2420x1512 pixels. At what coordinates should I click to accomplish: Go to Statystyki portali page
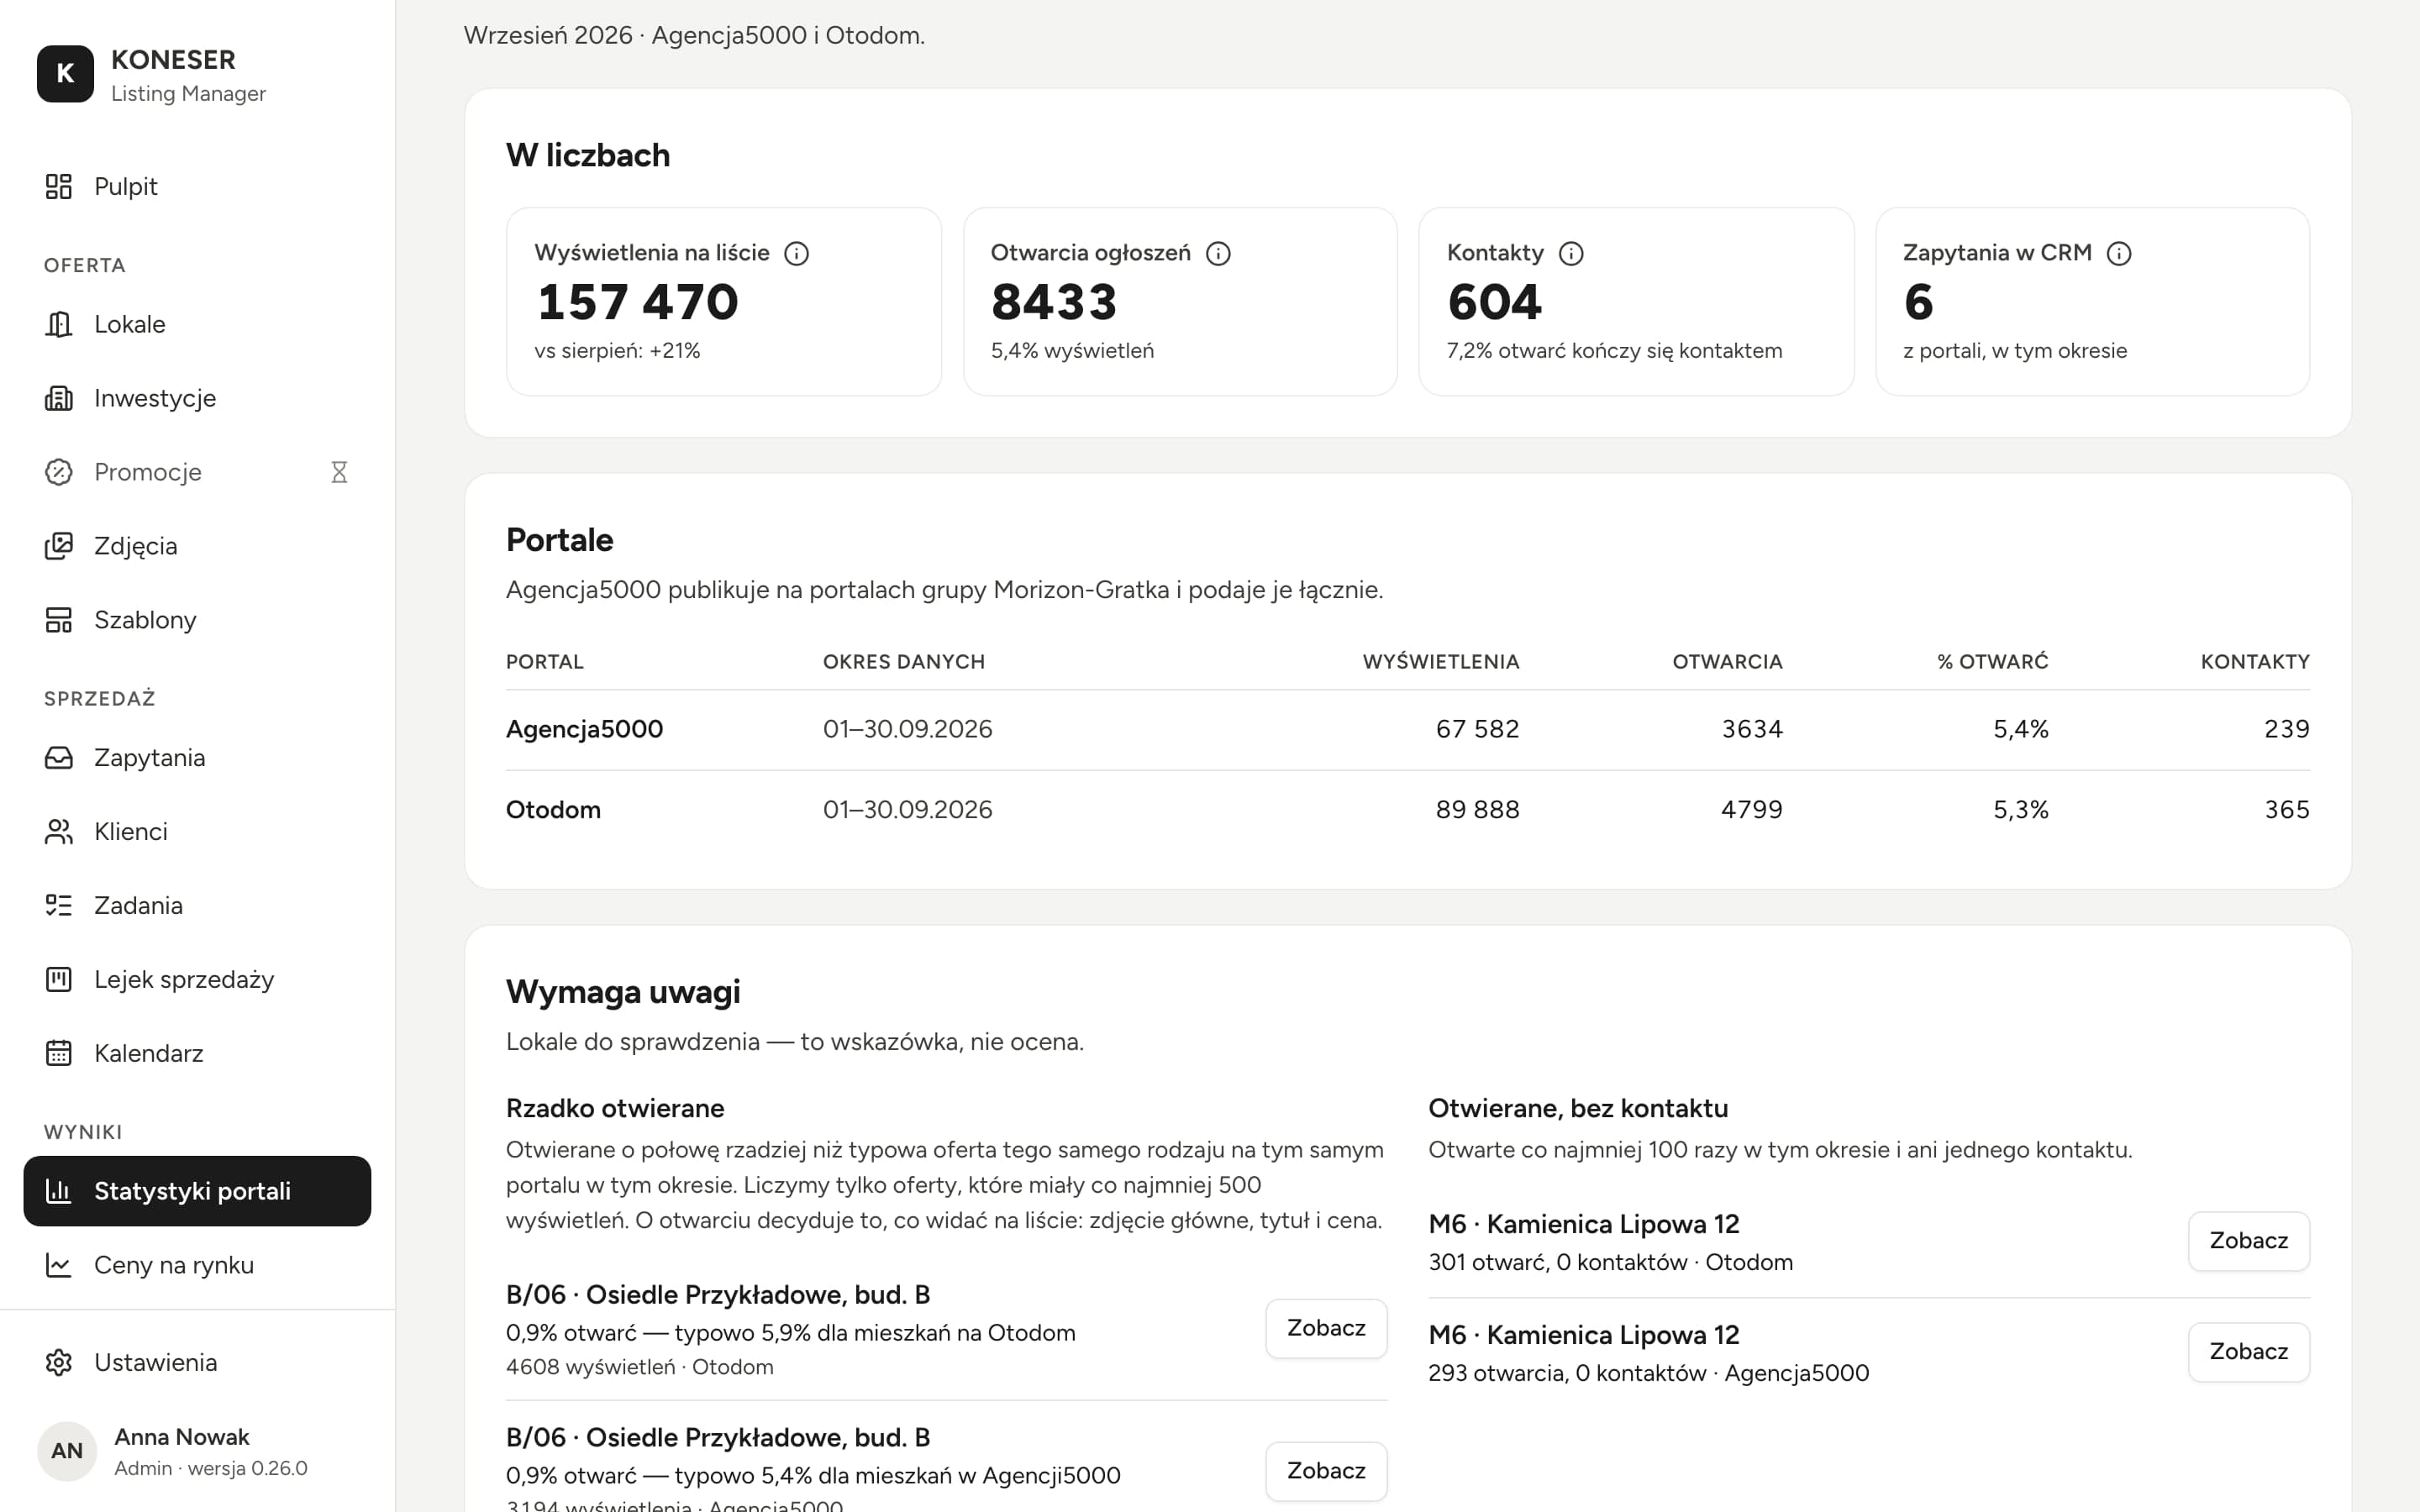[x=197, y=1191]
